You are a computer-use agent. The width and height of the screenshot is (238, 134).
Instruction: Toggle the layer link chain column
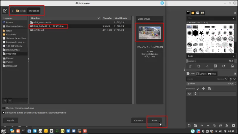pyautogui.click(x=195, y=94)
